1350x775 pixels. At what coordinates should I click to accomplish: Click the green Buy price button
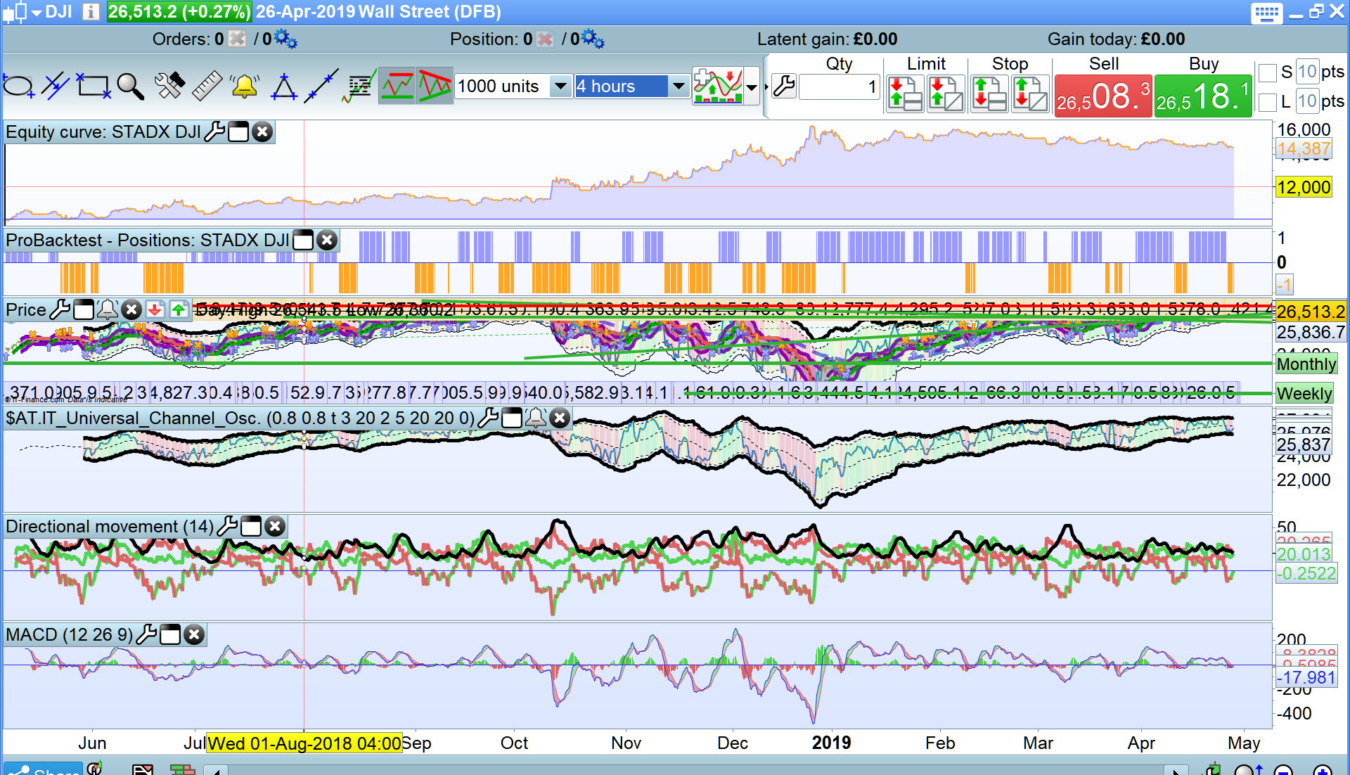pos(1203,96)
